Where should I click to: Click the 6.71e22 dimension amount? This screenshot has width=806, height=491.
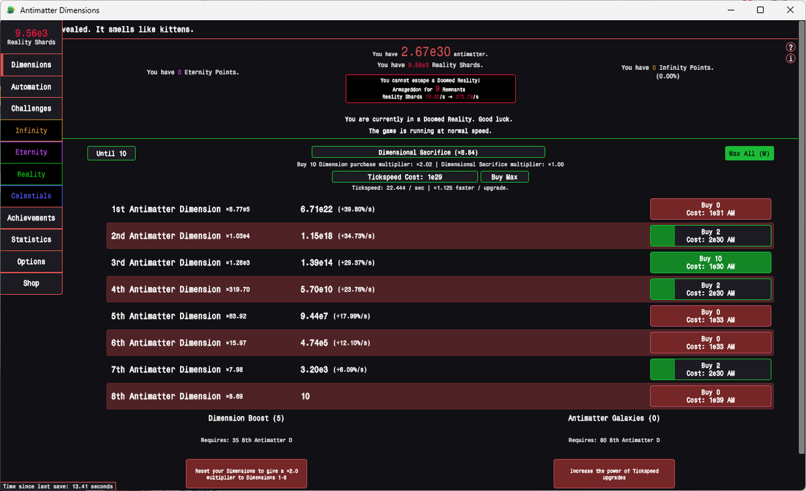(316, 209)
